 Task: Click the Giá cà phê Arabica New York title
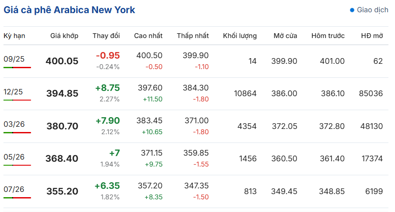(69, 10)
